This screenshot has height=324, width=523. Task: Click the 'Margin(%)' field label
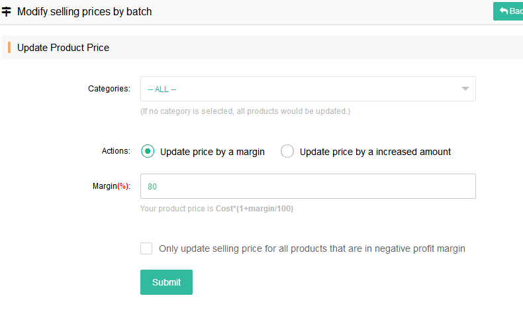(x=111, y=186)
